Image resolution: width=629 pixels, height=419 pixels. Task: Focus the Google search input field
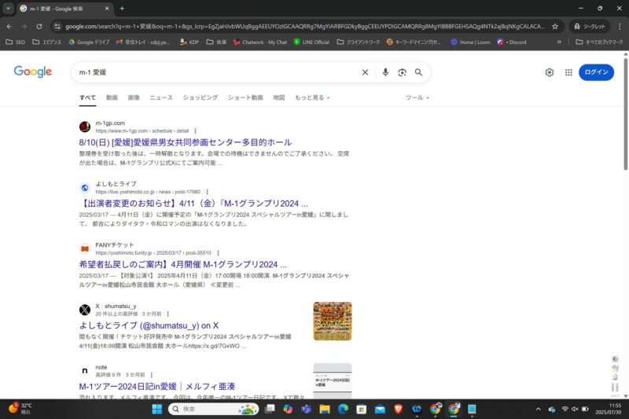pos(217,72)
